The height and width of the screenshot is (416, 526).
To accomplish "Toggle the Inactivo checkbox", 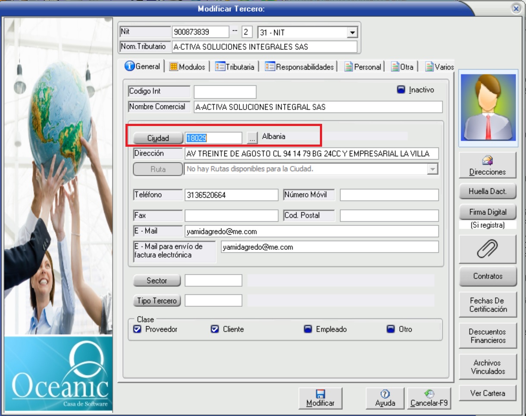I will pos(401,90).
